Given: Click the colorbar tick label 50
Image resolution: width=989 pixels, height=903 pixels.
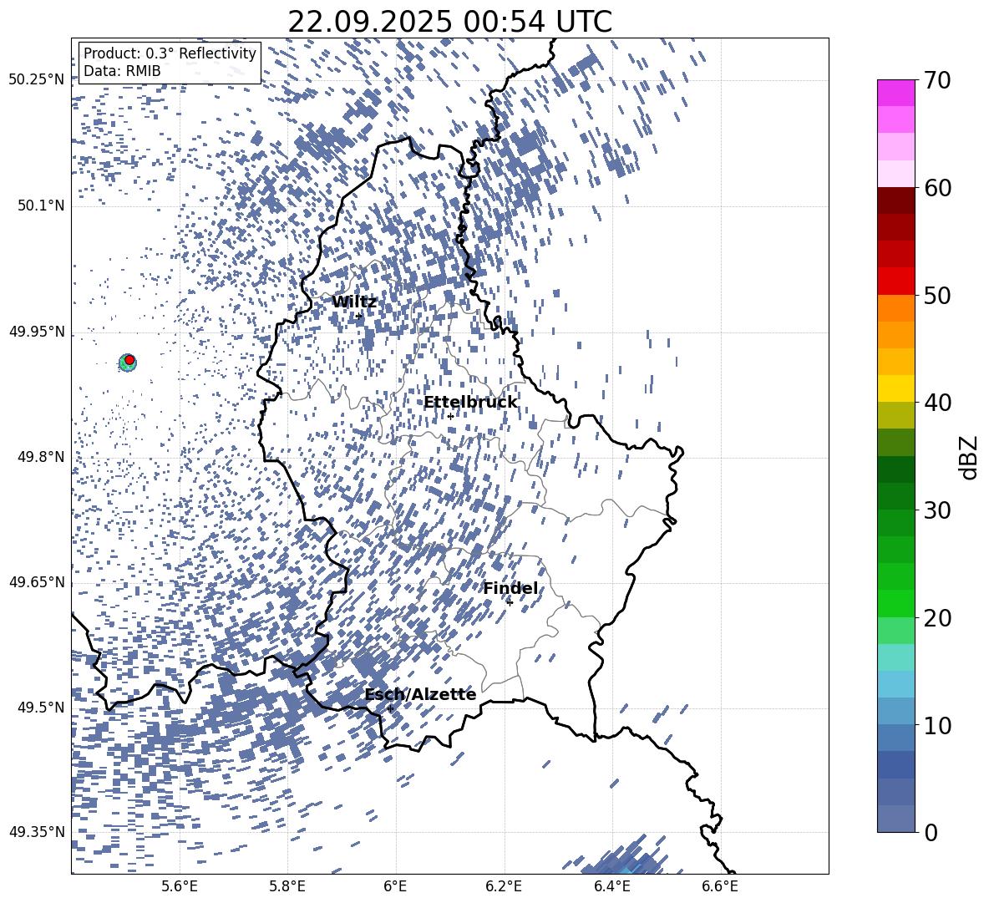Looking at the screenshot, I should (938, 295).
